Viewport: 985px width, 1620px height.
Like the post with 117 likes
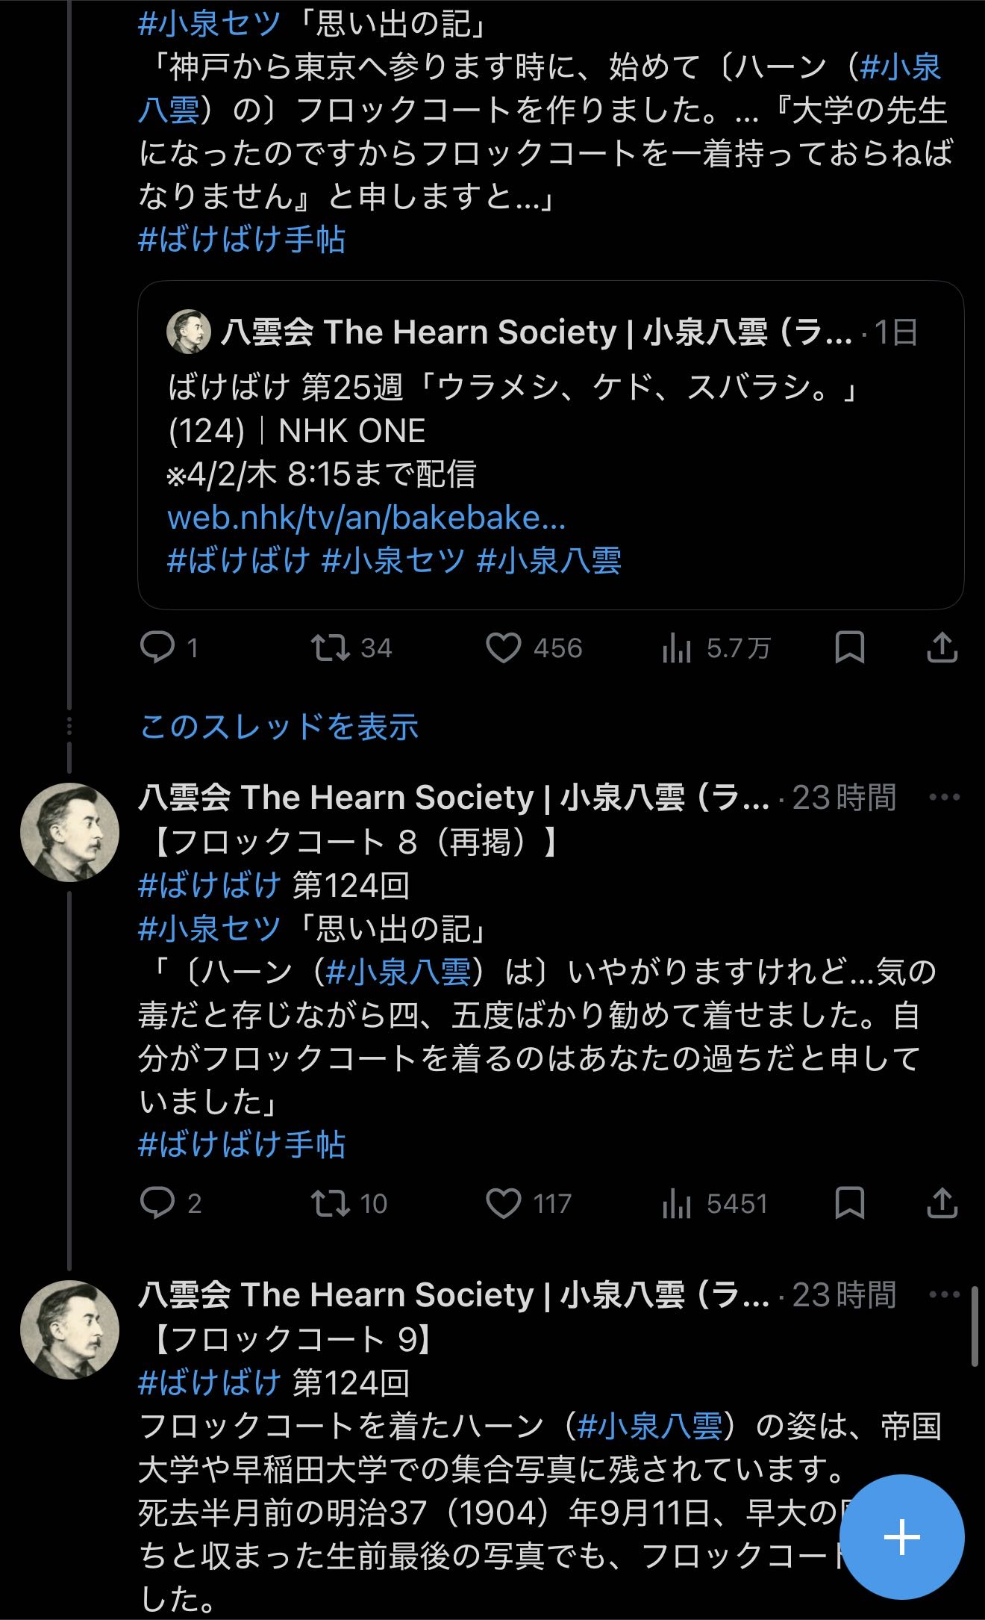coord(504,1203)
